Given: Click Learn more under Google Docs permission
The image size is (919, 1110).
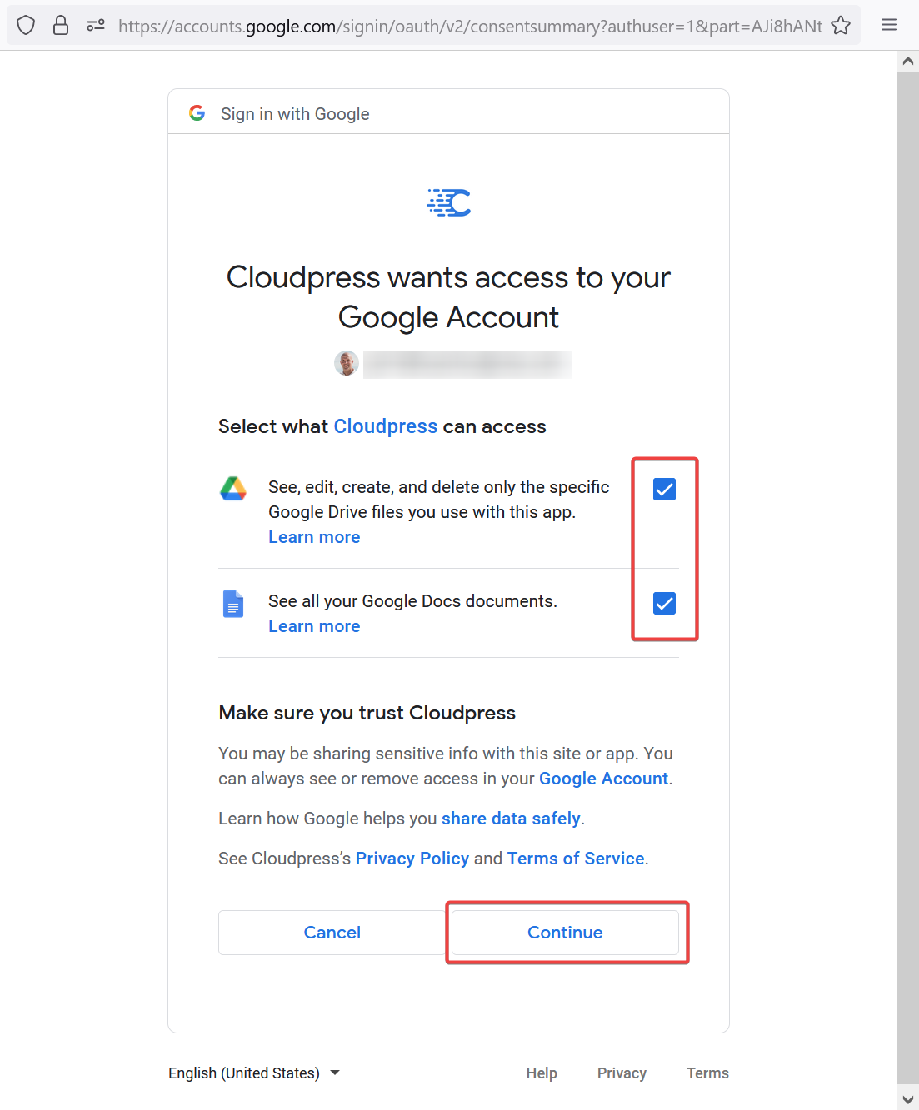Looking at the screenshot, I should (314, 626).
